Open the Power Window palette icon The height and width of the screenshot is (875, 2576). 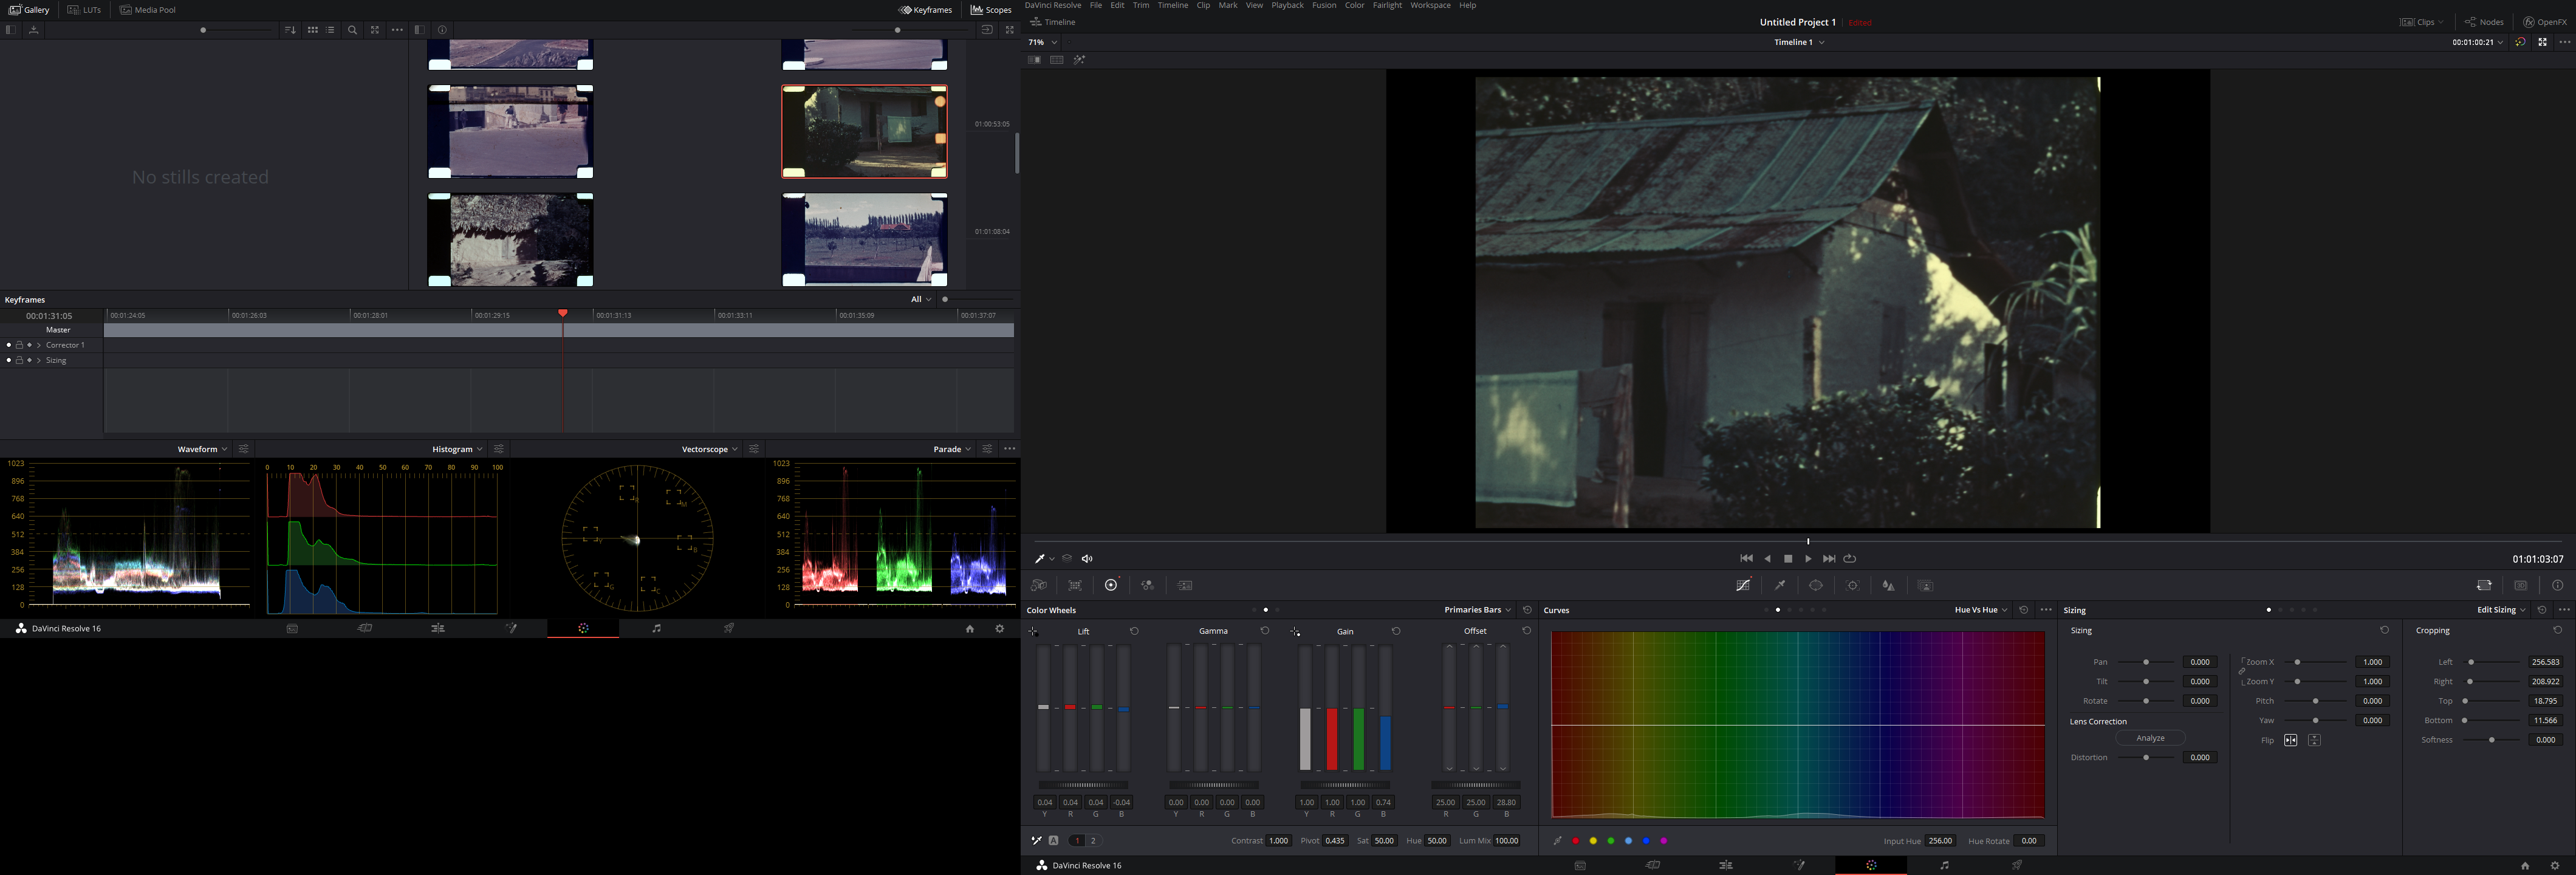[x=1816, y=586]
